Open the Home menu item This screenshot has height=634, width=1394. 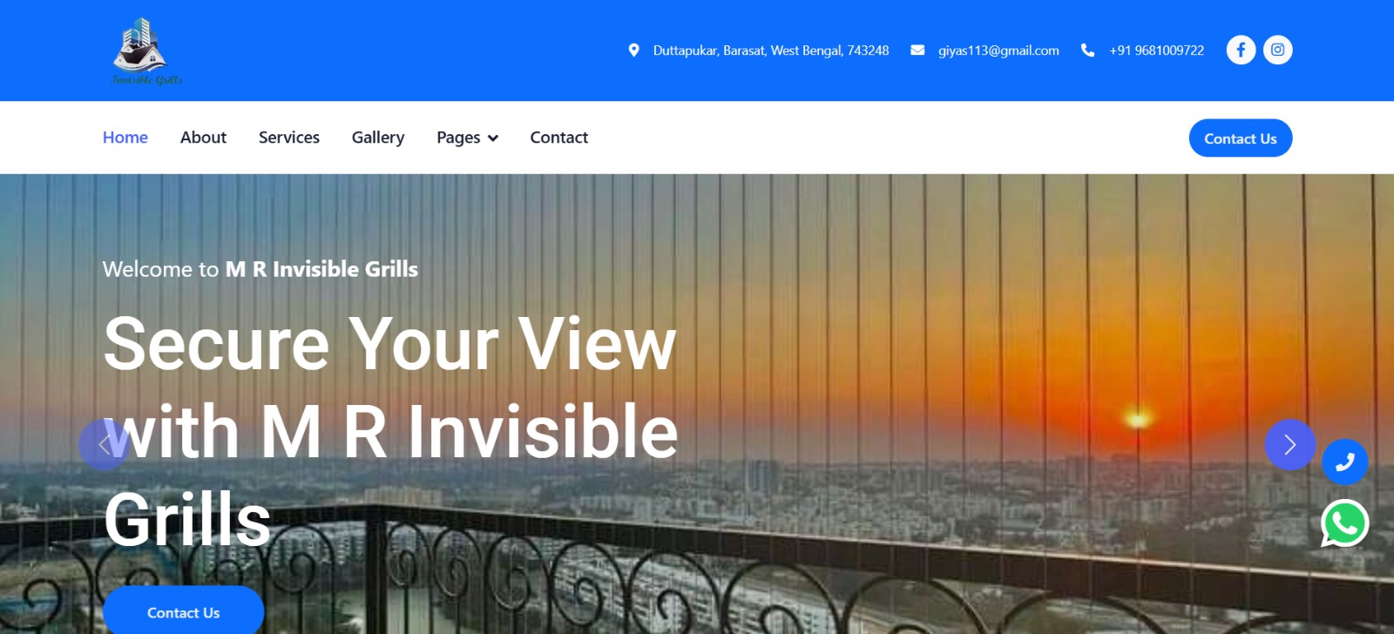tap(125, 138)
